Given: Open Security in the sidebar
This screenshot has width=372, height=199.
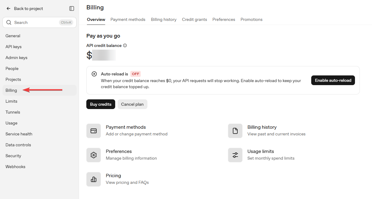Looking at the screenshot, I should click(40, 156).
